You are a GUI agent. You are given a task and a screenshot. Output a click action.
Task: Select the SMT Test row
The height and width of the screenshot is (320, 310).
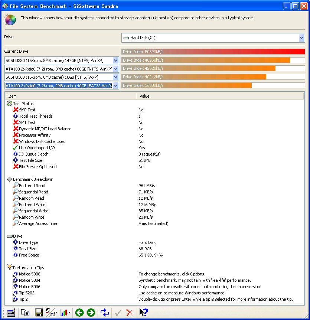[x=154, y=123]
